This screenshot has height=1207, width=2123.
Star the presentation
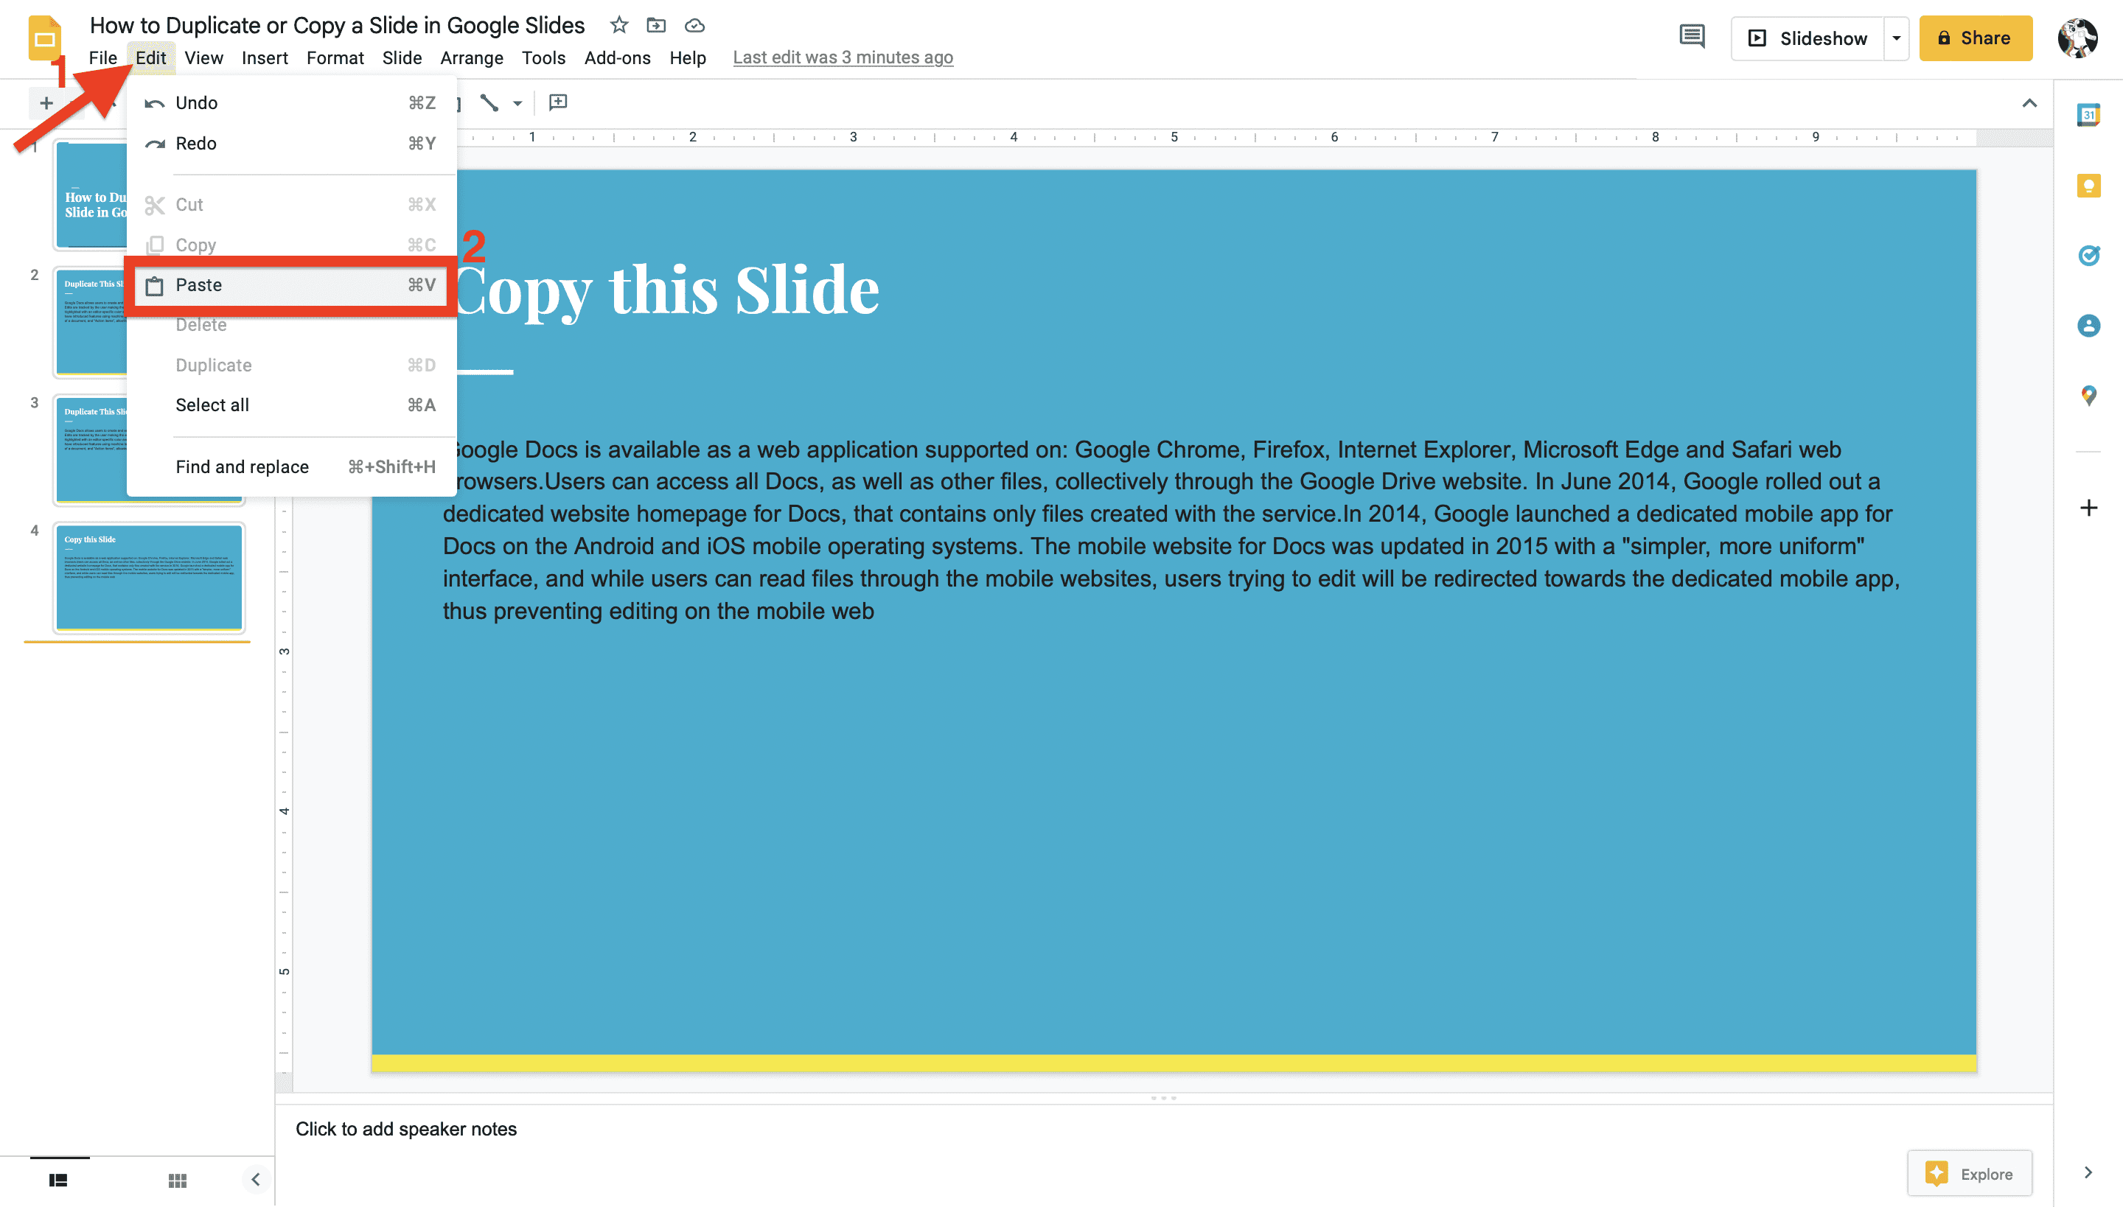coord(618,25)
